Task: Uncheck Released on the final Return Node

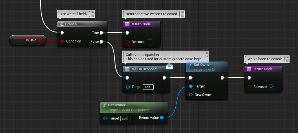Action: click(271, 87)
